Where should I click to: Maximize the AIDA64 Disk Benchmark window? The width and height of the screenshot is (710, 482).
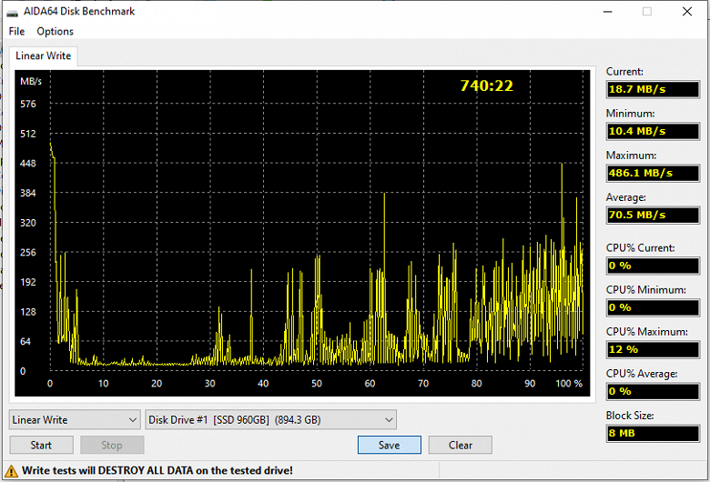pyautogui.click(x=647, y=11)
